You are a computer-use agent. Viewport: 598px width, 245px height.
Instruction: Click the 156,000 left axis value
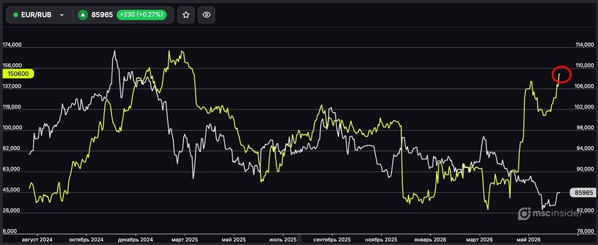(x=12, y=66)
